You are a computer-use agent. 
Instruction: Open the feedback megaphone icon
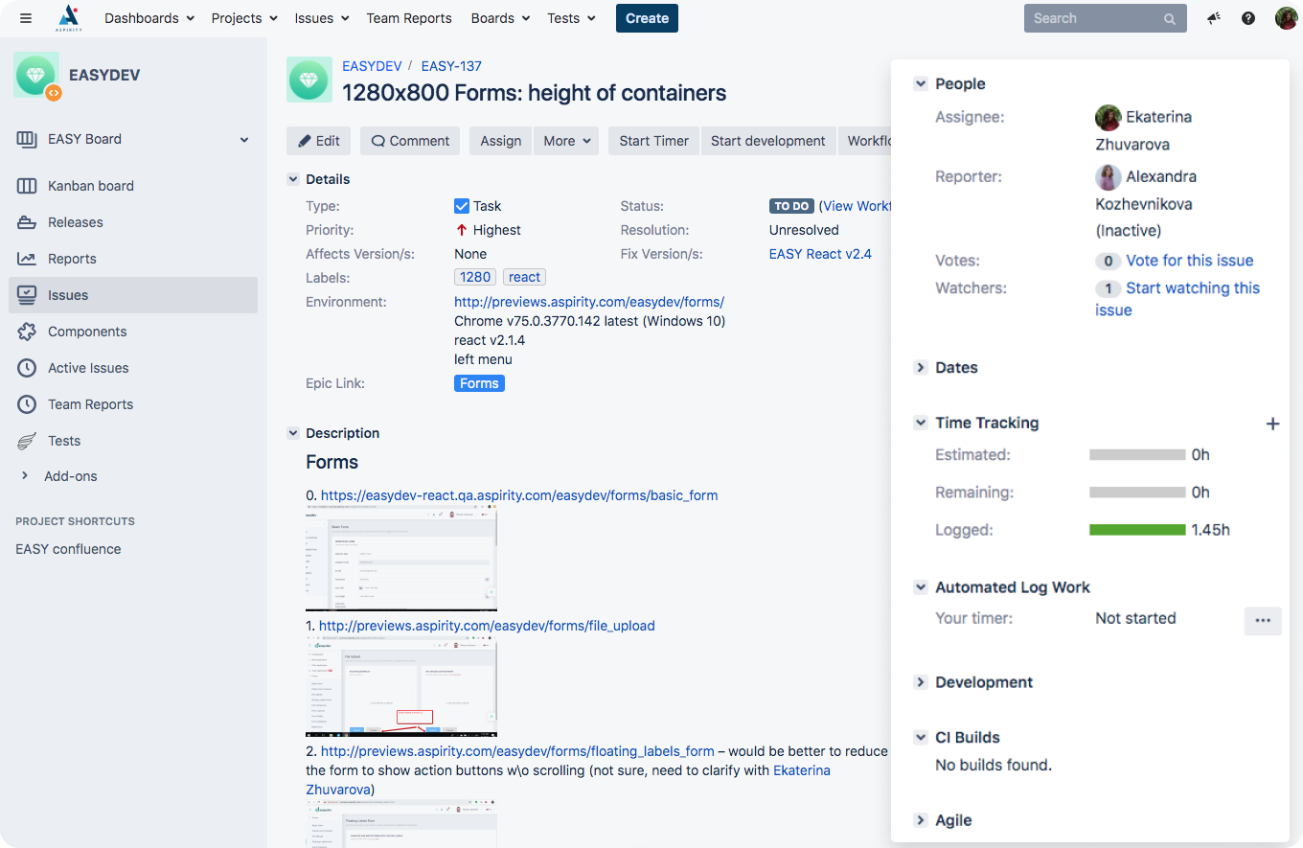tap(1214, 18)
